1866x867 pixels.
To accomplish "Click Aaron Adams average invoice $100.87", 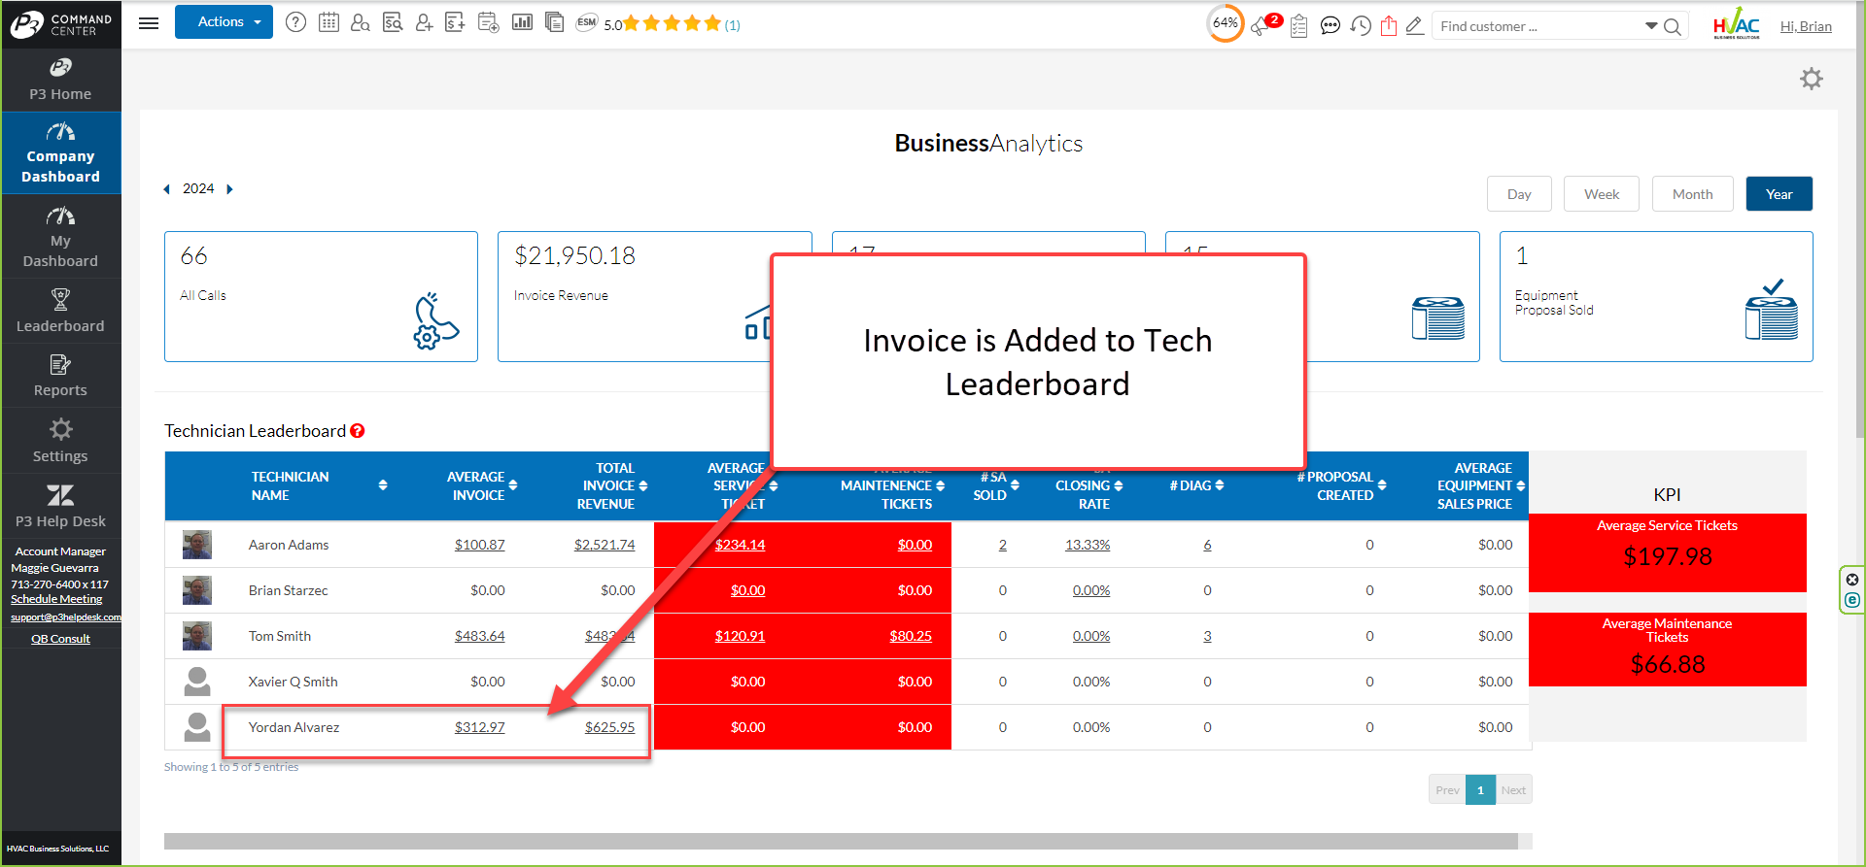I will pos(479,545).
